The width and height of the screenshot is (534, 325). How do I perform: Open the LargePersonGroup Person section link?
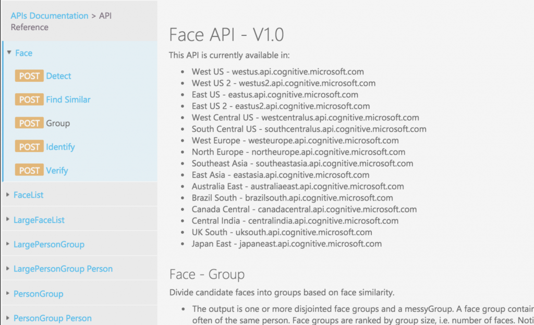[x=63, y=269]
